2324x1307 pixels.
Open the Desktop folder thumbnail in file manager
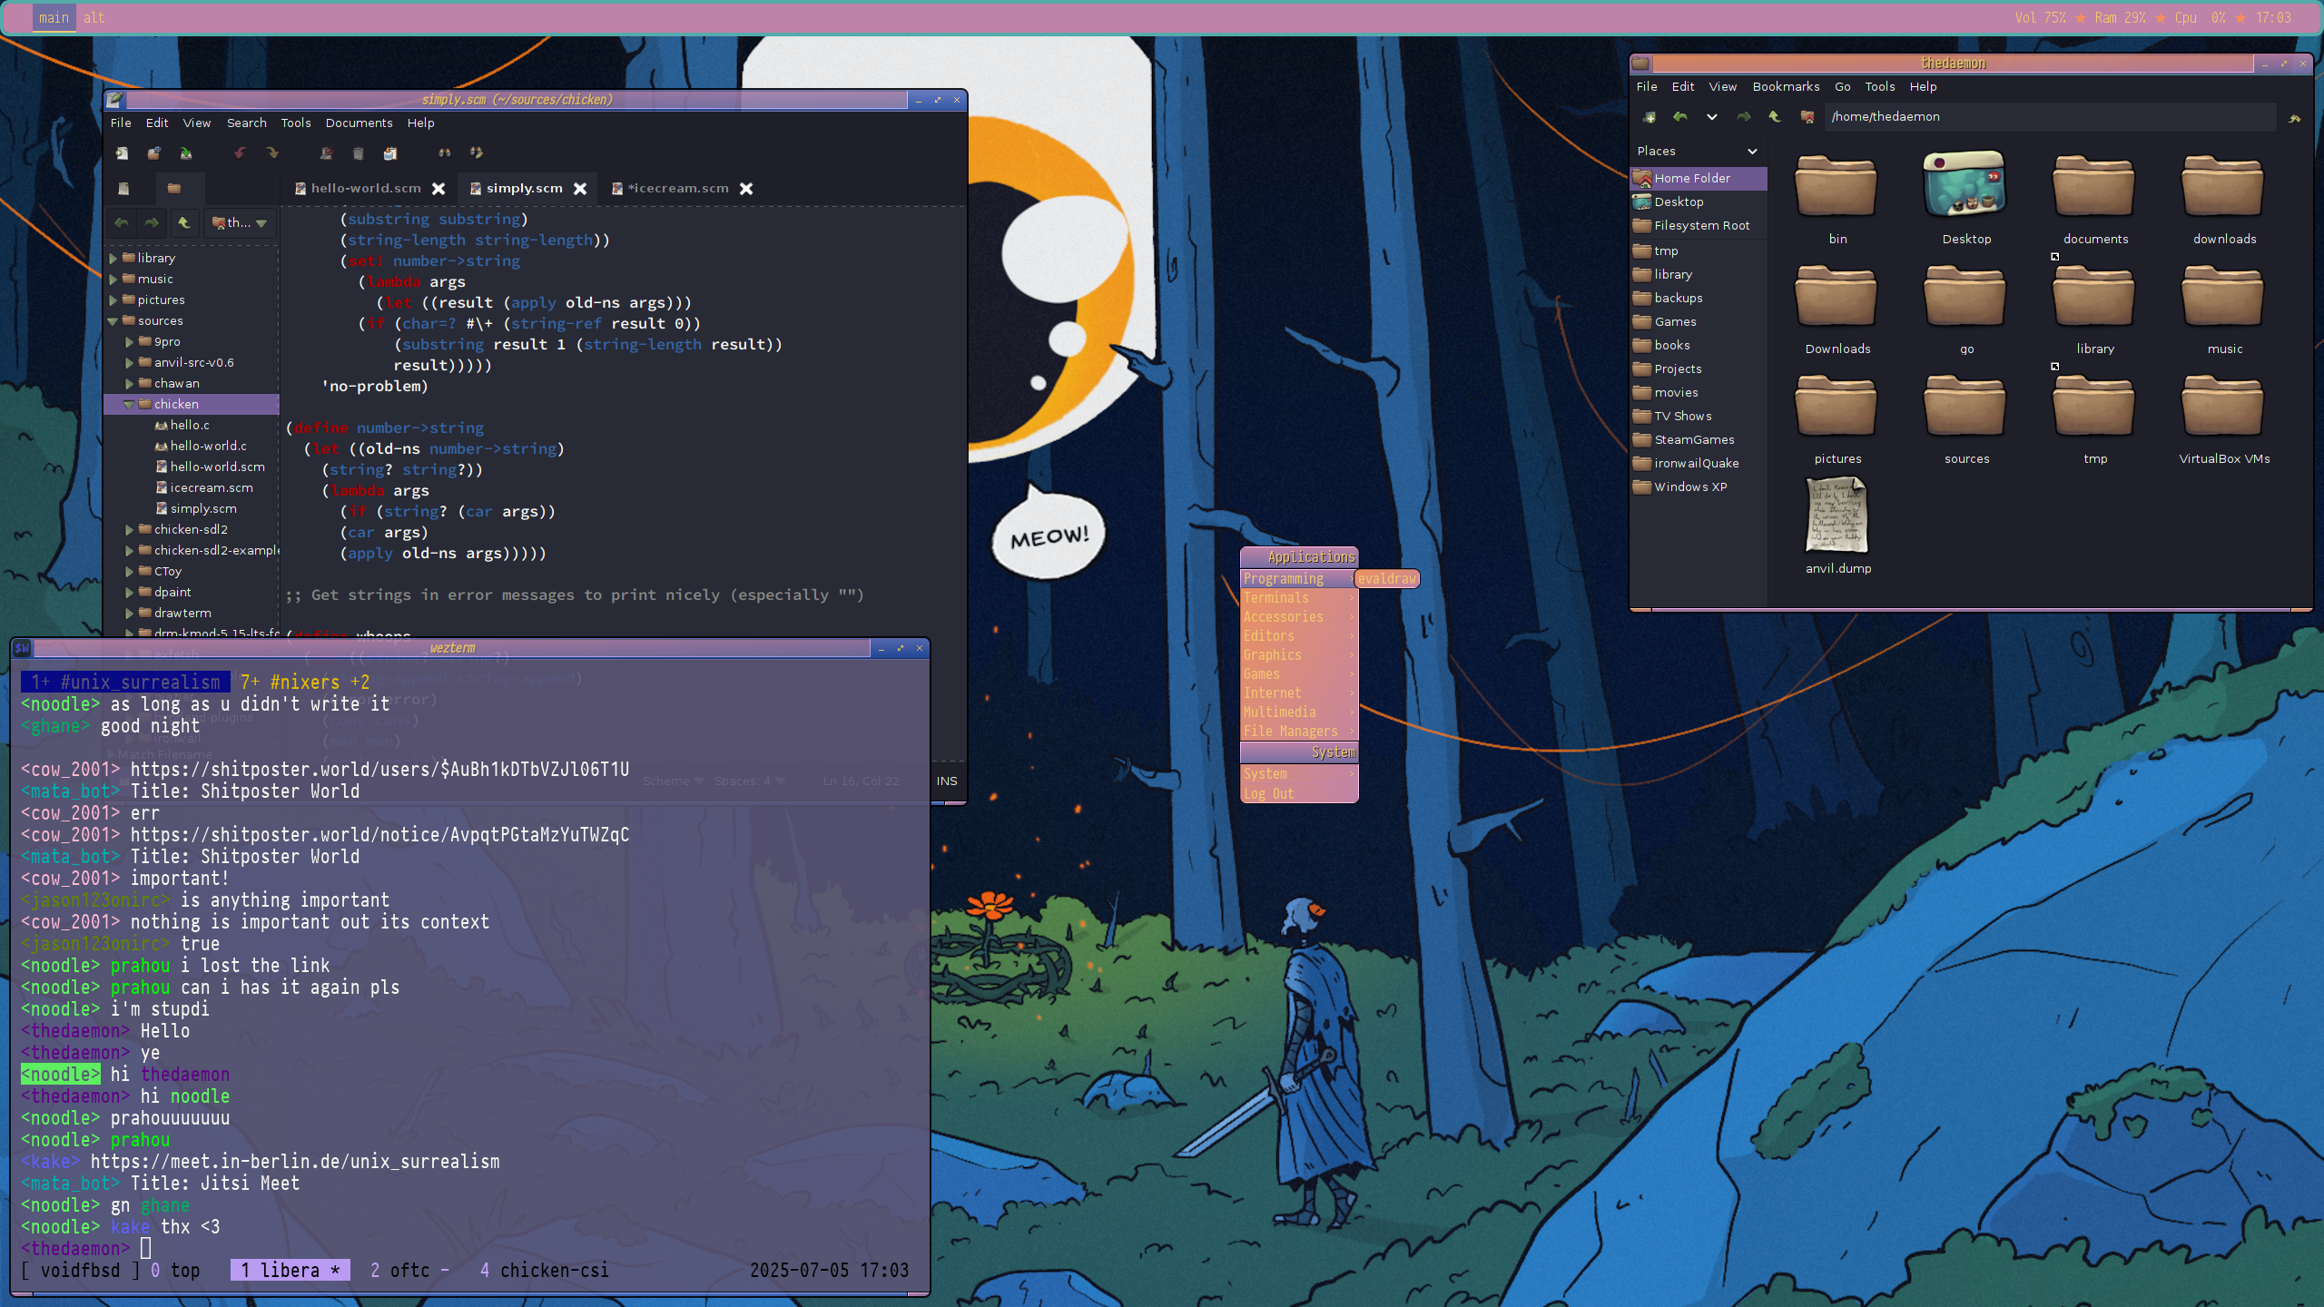(x=1965, y=184)
